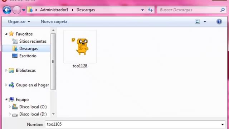The image size is (229, 129).
Task: Select Administrador1 in the address path
Action: 54,10
